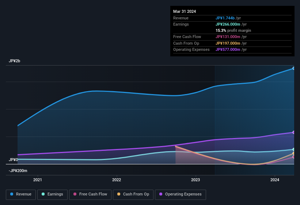Click the Free Cash Flow label in the tooltip
The width and height of the screenshot is (300, 205).
(187, 37)
